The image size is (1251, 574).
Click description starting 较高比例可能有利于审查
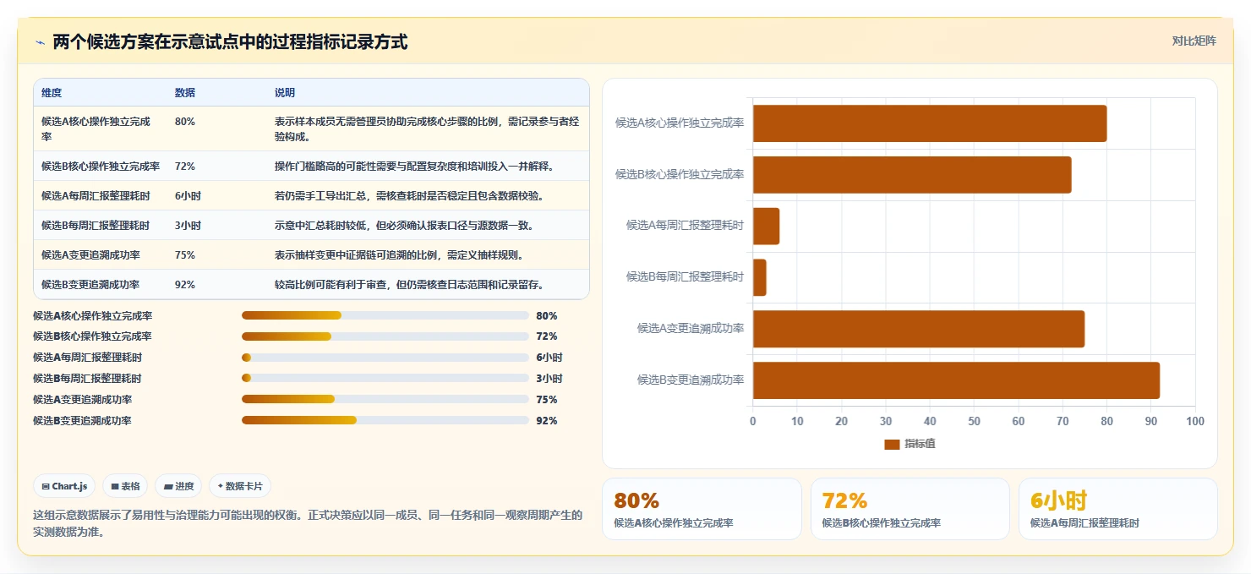(x=409, y=285)
